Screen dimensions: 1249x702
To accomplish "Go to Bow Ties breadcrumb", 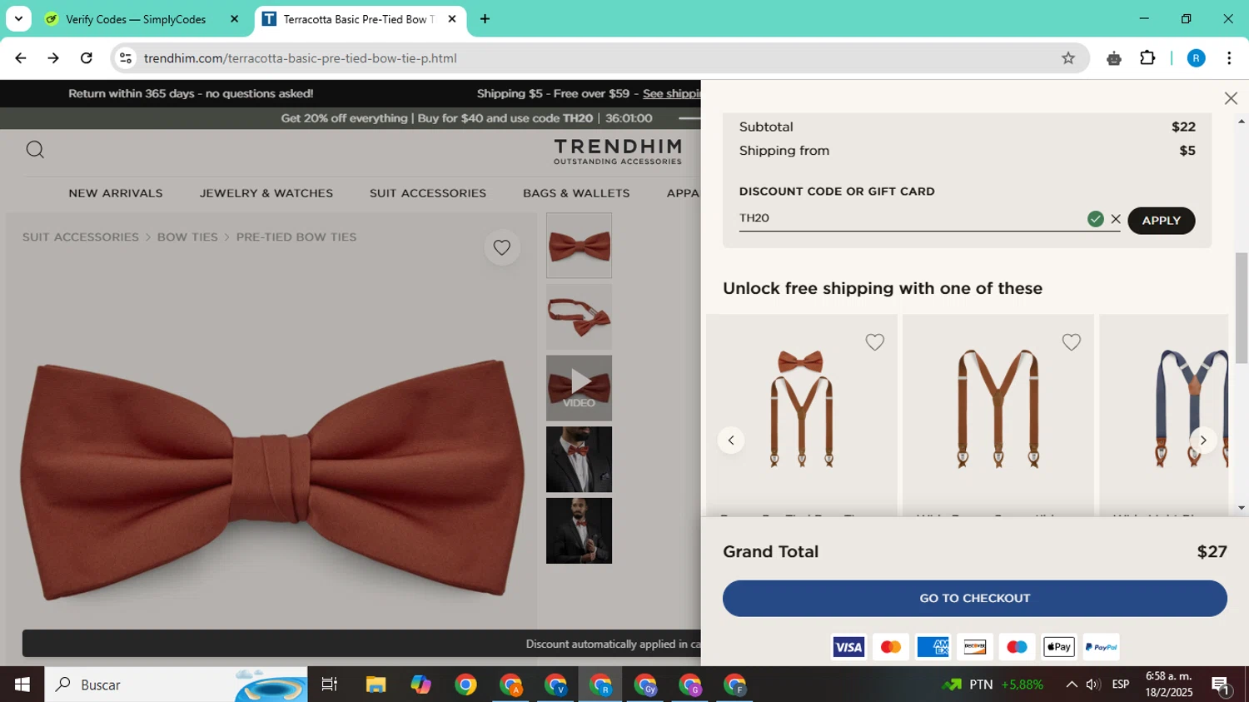I will click(187, 237).
